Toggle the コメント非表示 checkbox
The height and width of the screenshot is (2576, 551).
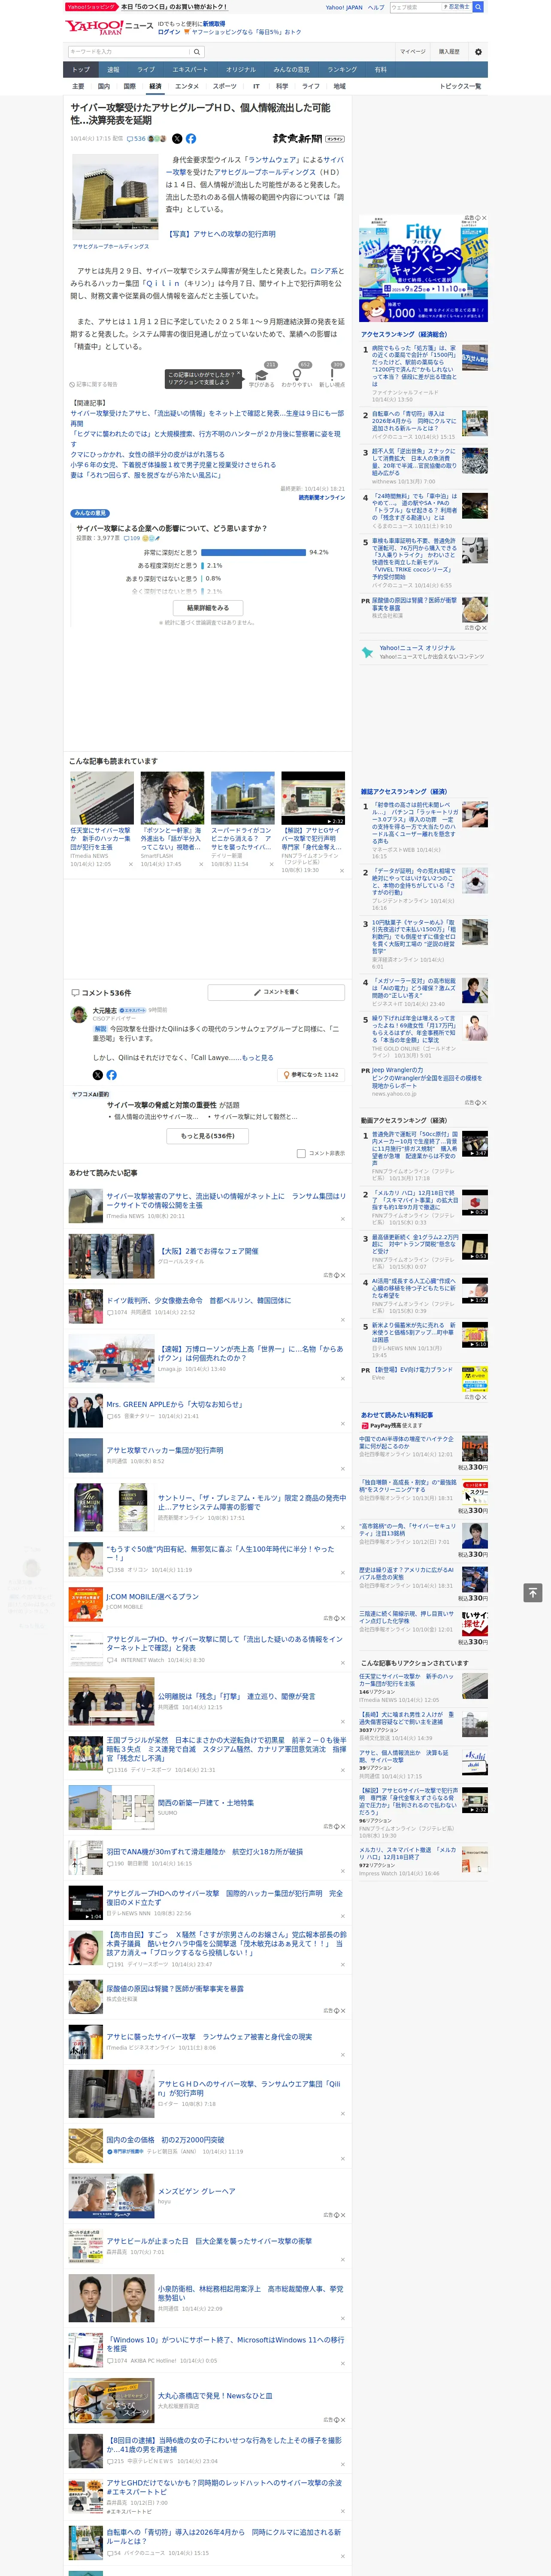tap(301, 1153)
